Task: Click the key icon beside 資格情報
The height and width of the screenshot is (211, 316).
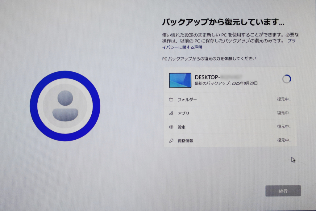Action: (171, 141)
